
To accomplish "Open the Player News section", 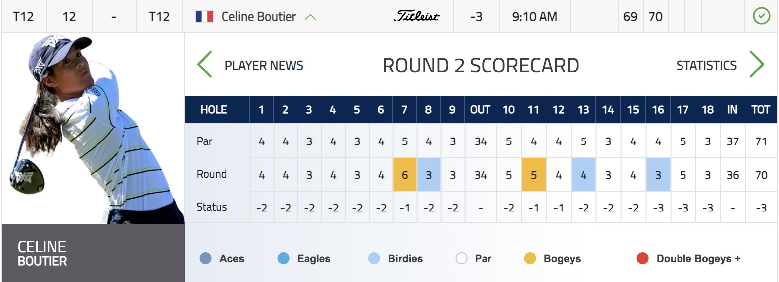I will (264, 66).
